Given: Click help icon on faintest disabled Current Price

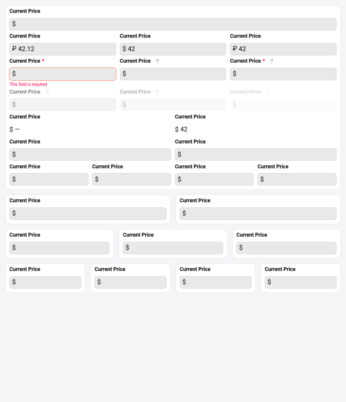Looking at the screenshot, I should tap(268, 92).
